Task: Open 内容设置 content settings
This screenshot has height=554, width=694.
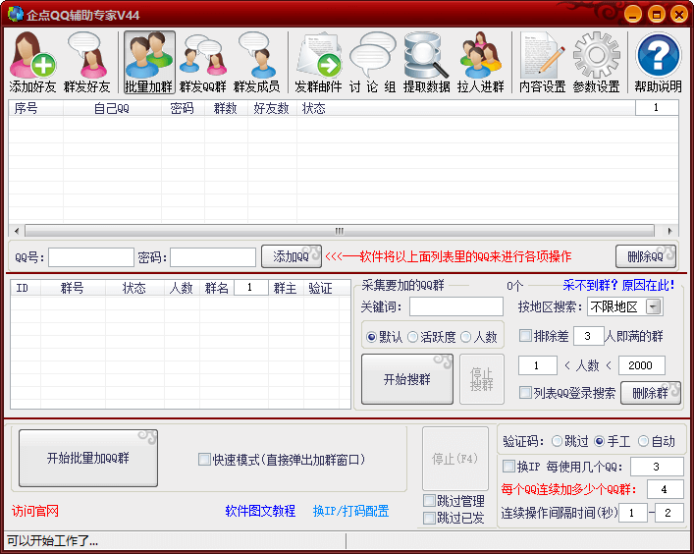Action: (542, 62)
